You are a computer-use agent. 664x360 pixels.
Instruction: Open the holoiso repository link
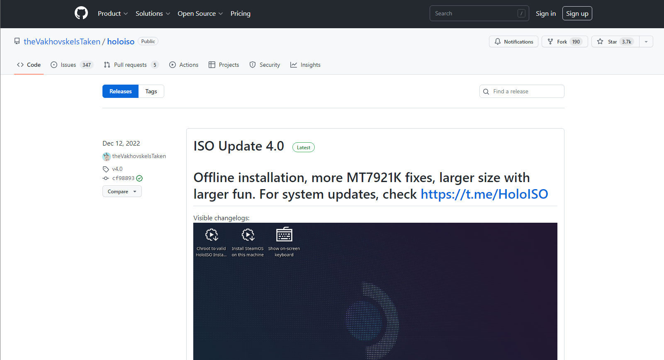(121, 41)
